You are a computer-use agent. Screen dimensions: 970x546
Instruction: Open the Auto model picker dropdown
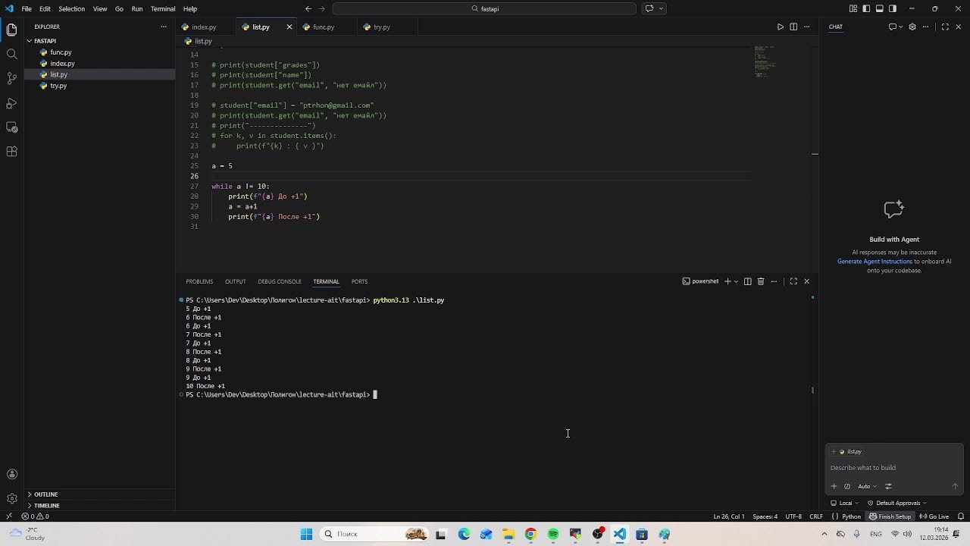(x=867, y=486)
